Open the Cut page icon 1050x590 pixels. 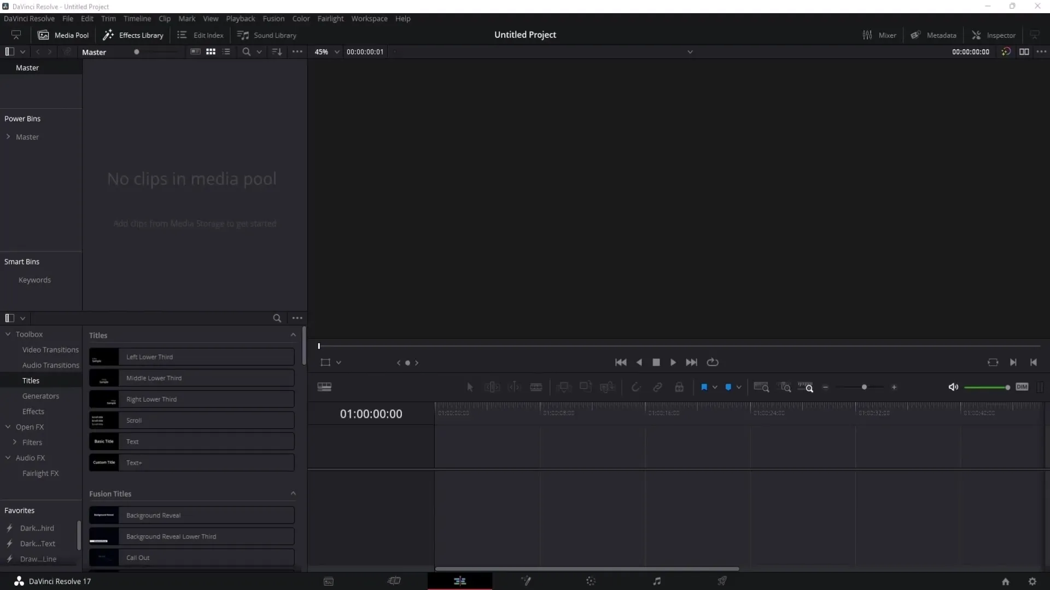click(394, 581)
